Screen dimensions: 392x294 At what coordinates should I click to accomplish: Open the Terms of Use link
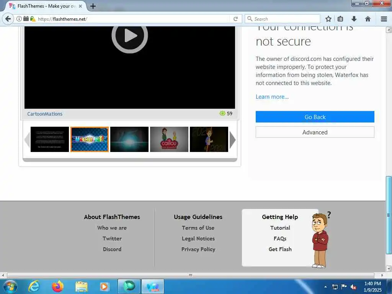198,228
